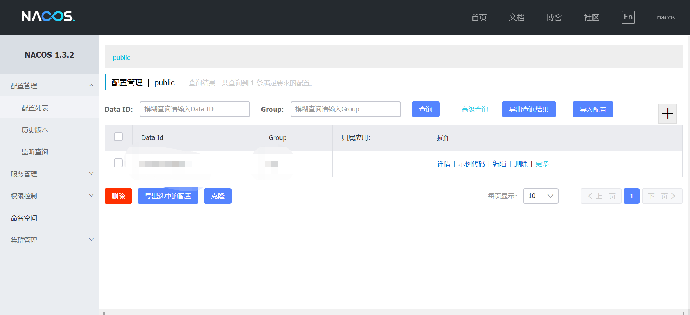Open 更多 options in the row
Viewport: 690px width, 315px height.
point(542,164)
